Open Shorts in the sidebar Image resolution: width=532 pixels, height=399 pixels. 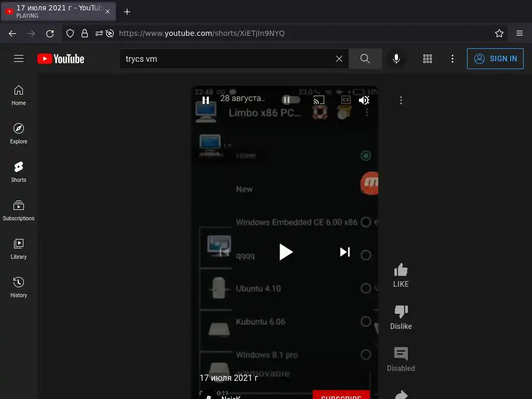tap(19, 172)
